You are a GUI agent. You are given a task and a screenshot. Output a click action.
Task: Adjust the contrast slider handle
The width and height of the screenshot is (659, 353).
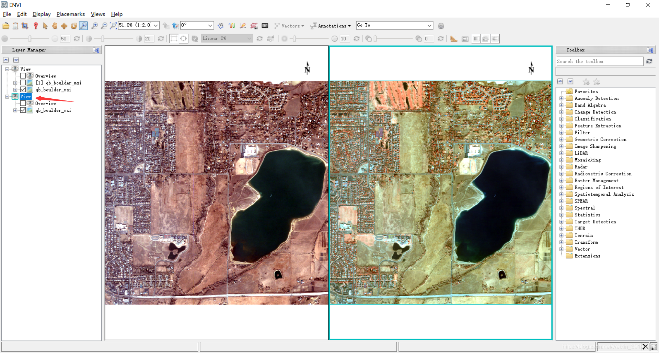103,39
